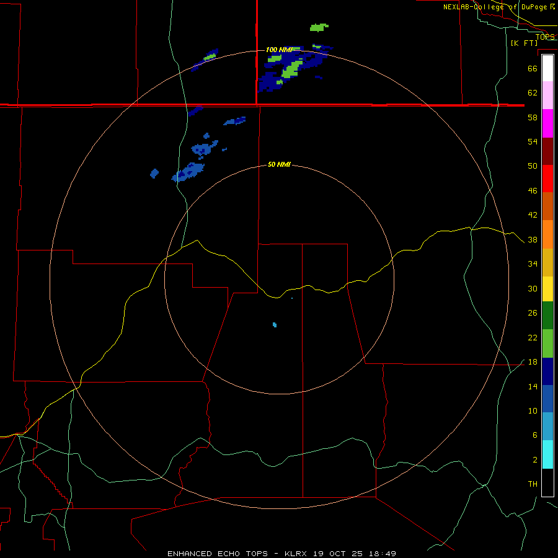Pick the cyan legend swatch
Screen dimensions: 558x558
547,455
